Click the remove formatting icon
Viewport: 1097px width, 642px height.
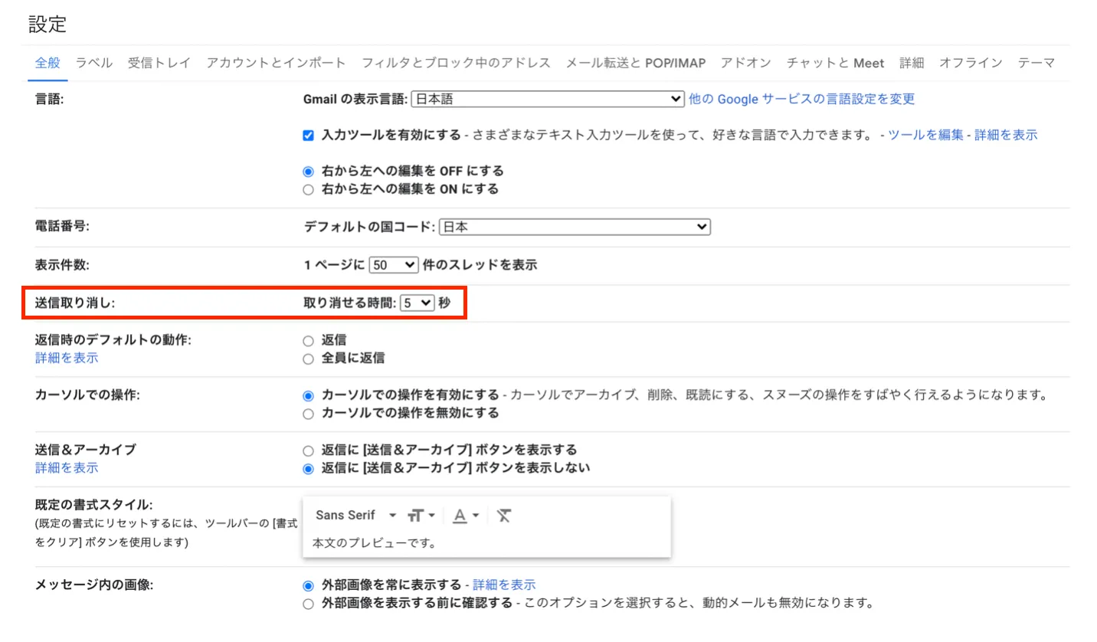[x=503, y=516]
